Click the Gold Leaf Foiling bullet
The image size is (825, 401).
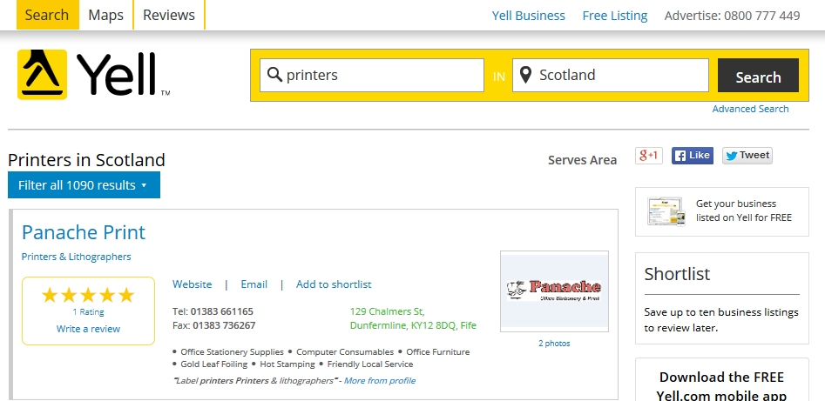point(213,364)
